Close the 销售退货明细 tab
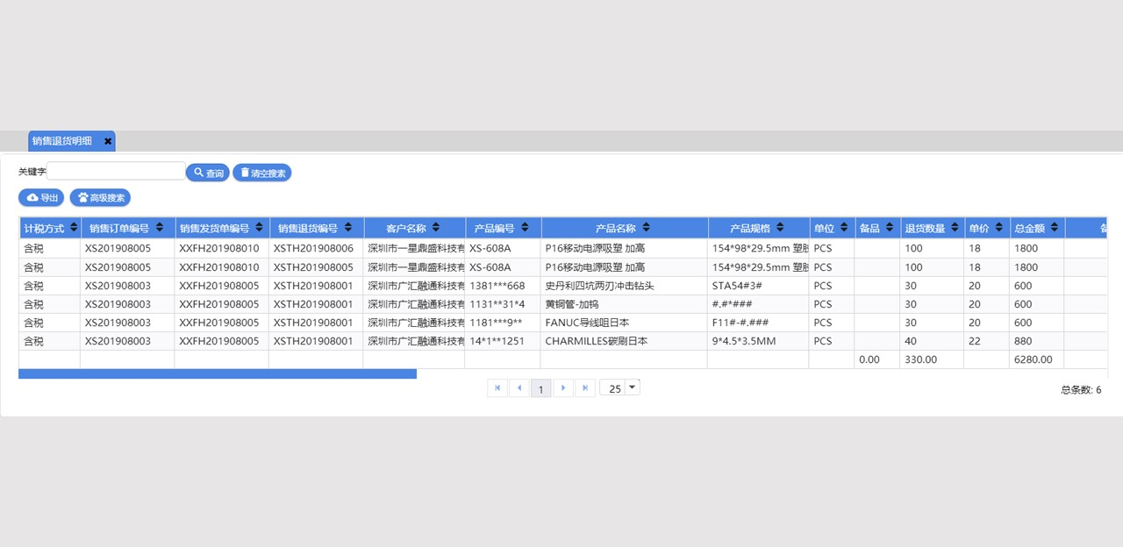 point(108,141)
